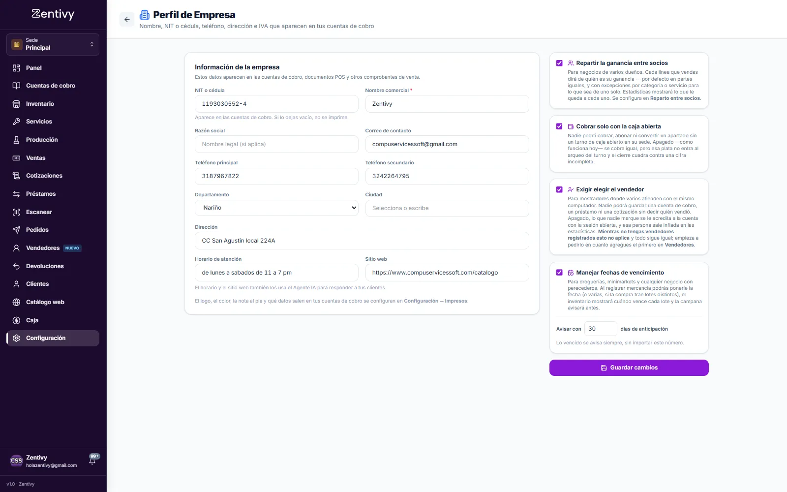Click the back arrow button

click(x=127, y=20)
